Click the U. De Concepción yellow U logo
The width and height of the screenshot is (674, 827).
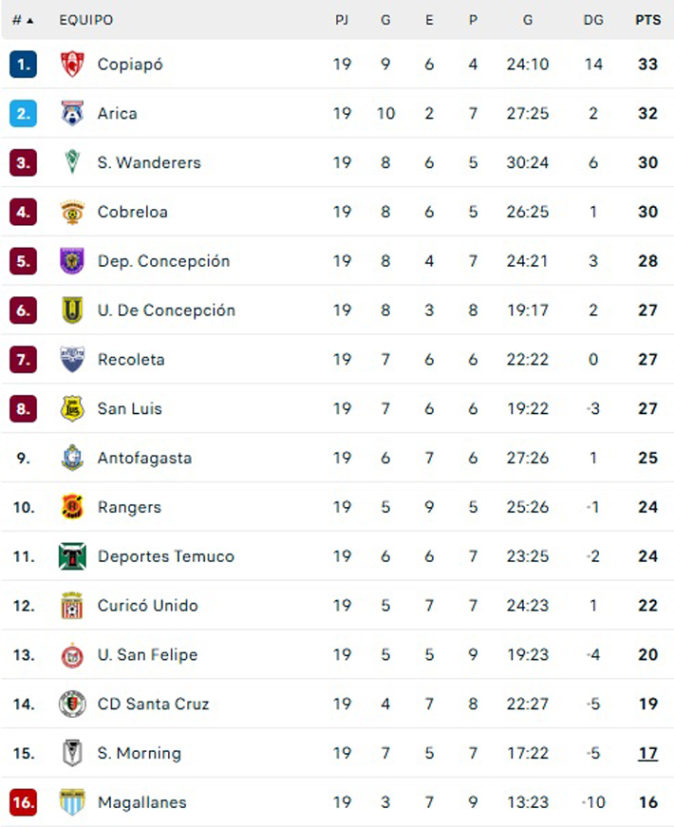coord(72,310)
